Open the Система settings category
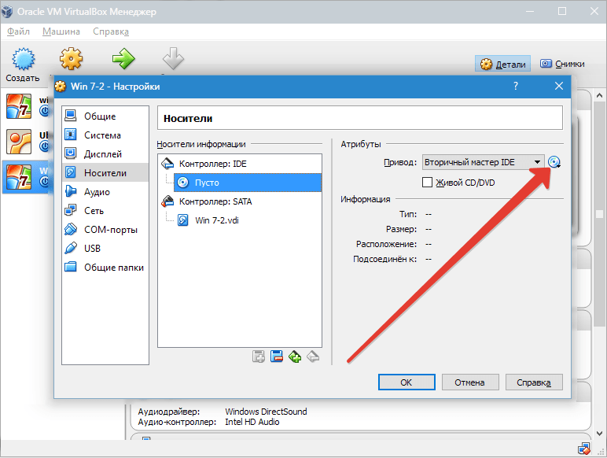The height and width of the screenshot is (458, 607). 102,135
